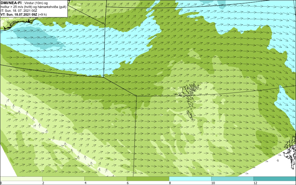
Task: Select the above 12 m/s dark teal swatch
Action: [x=275, y=179]
